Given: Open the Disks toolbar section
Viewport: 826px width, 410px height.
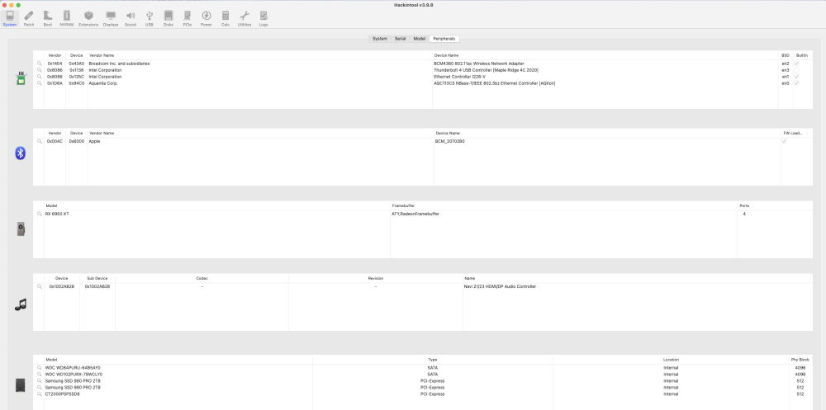Looking at the screenshot, I should tap(168, 18).
